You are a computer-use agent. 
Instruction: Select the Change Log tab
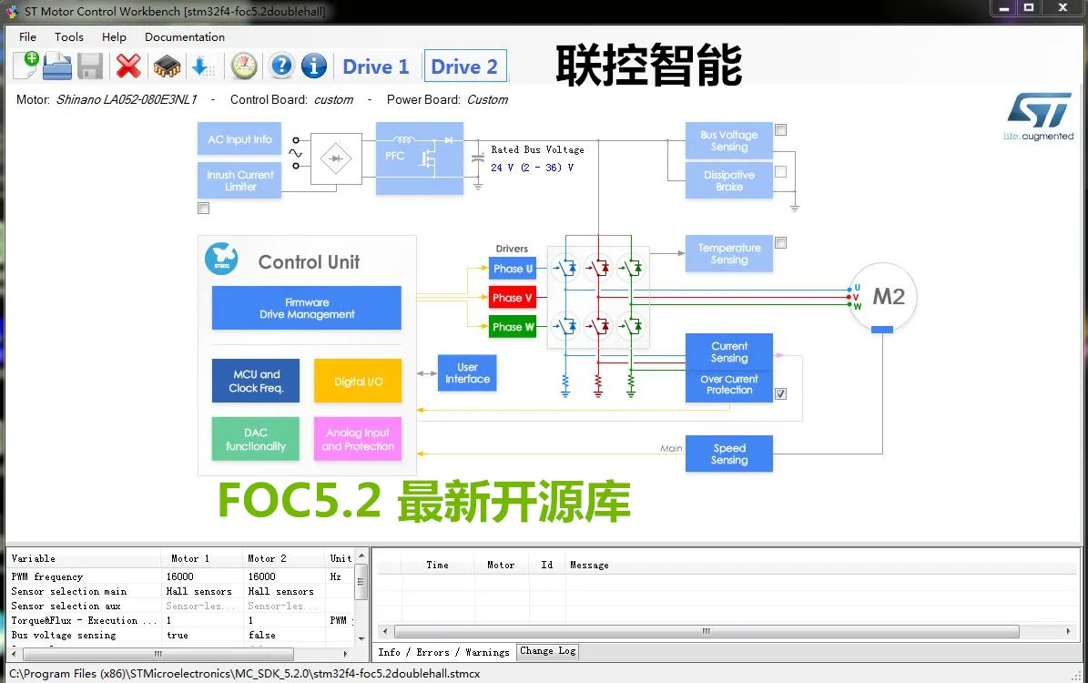click(547, 651)
